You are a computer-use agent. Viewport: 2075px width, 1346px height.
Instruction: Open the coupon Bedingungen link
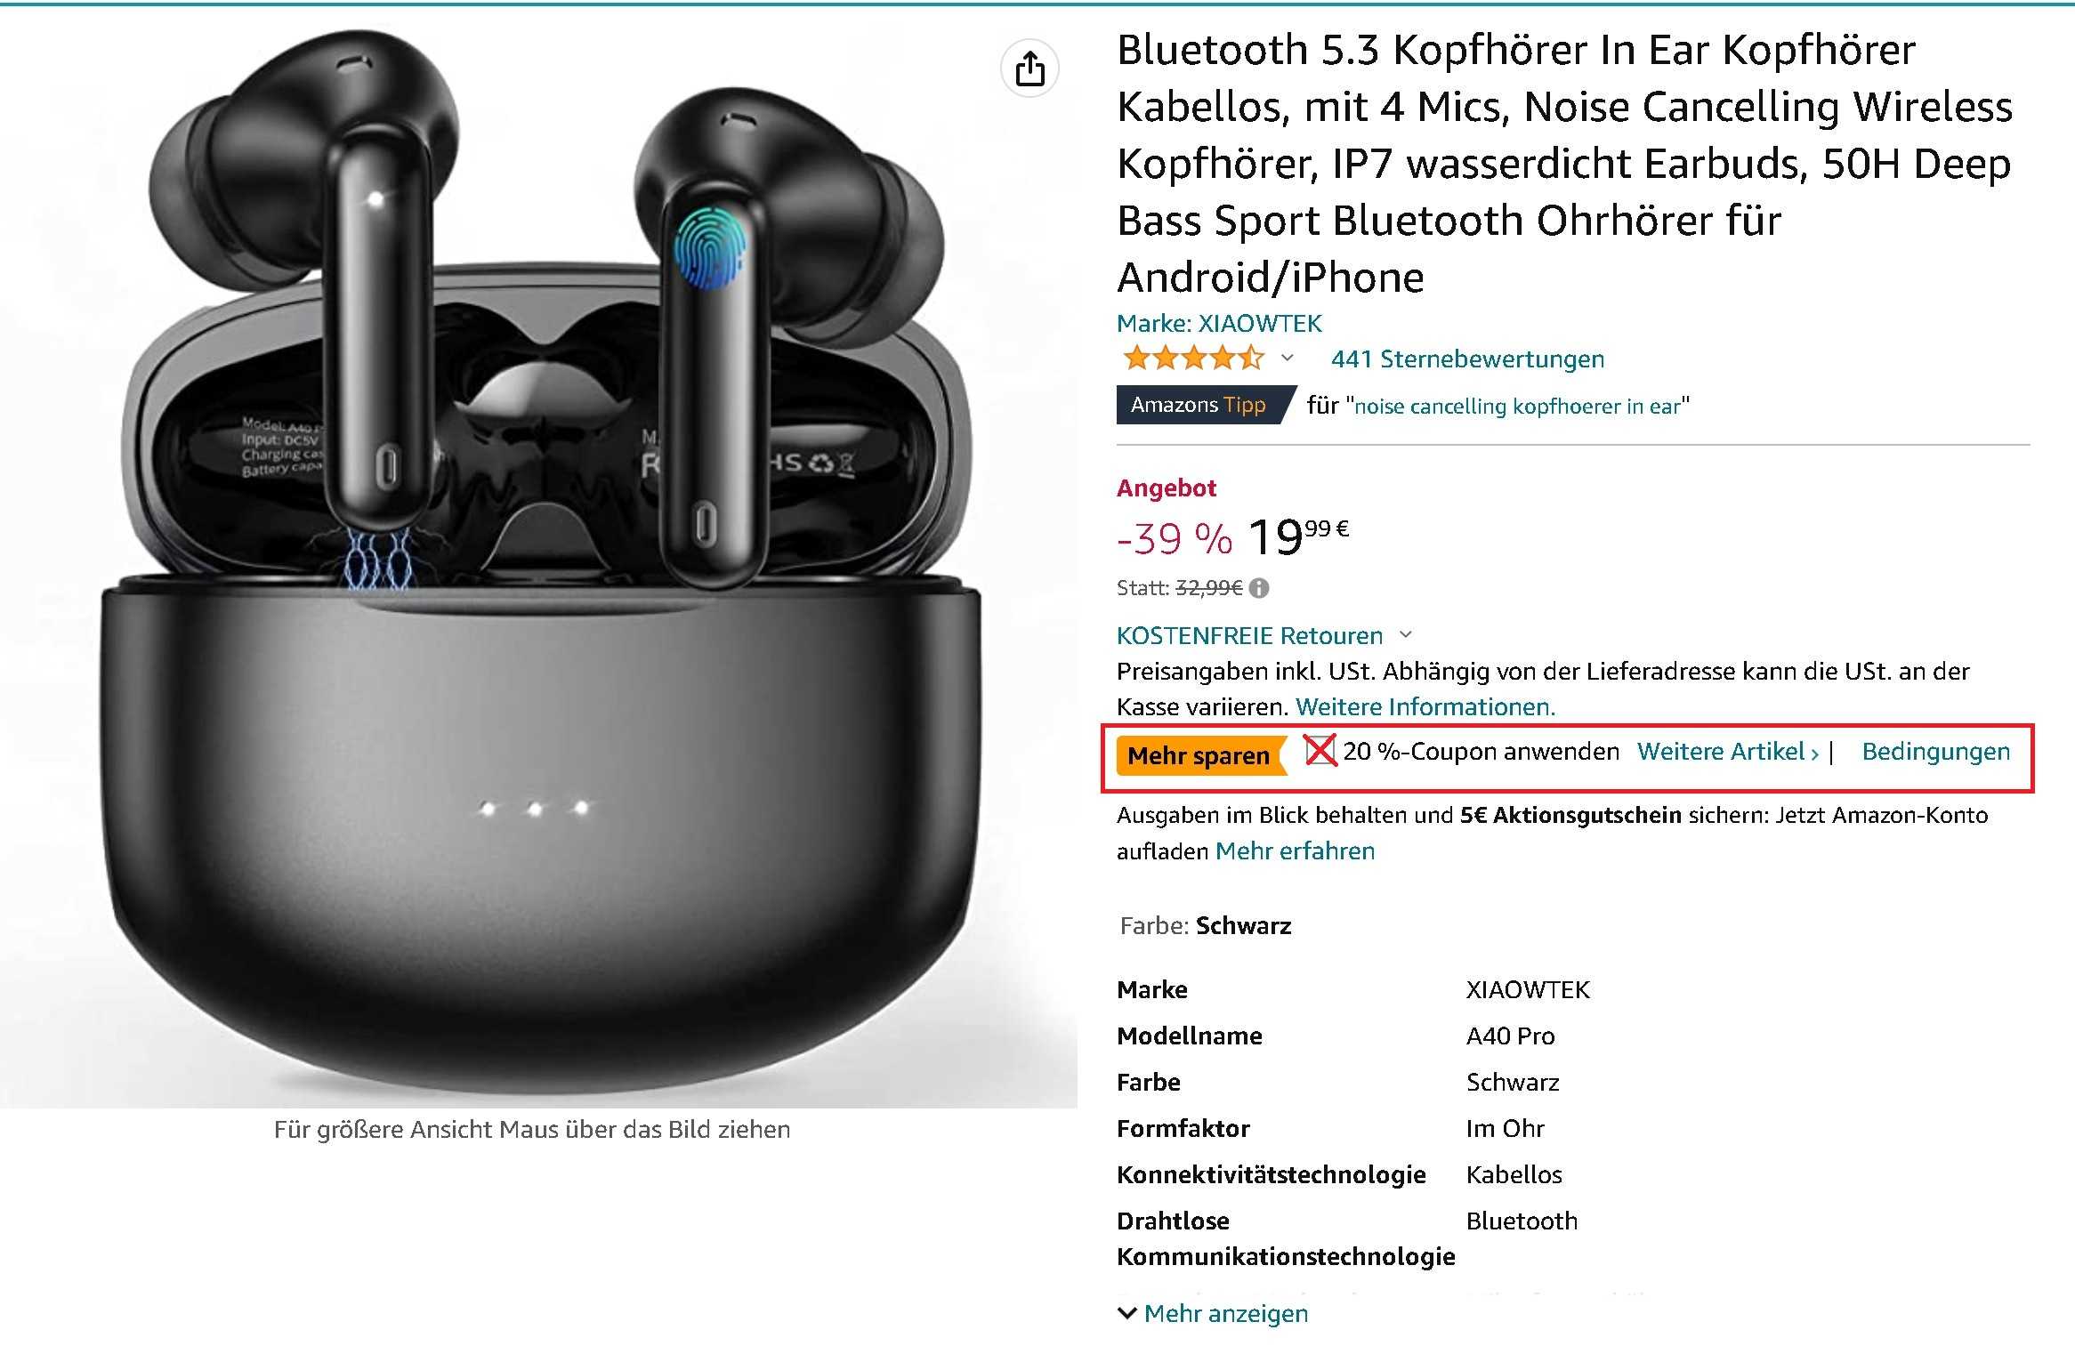(1936, 751)
